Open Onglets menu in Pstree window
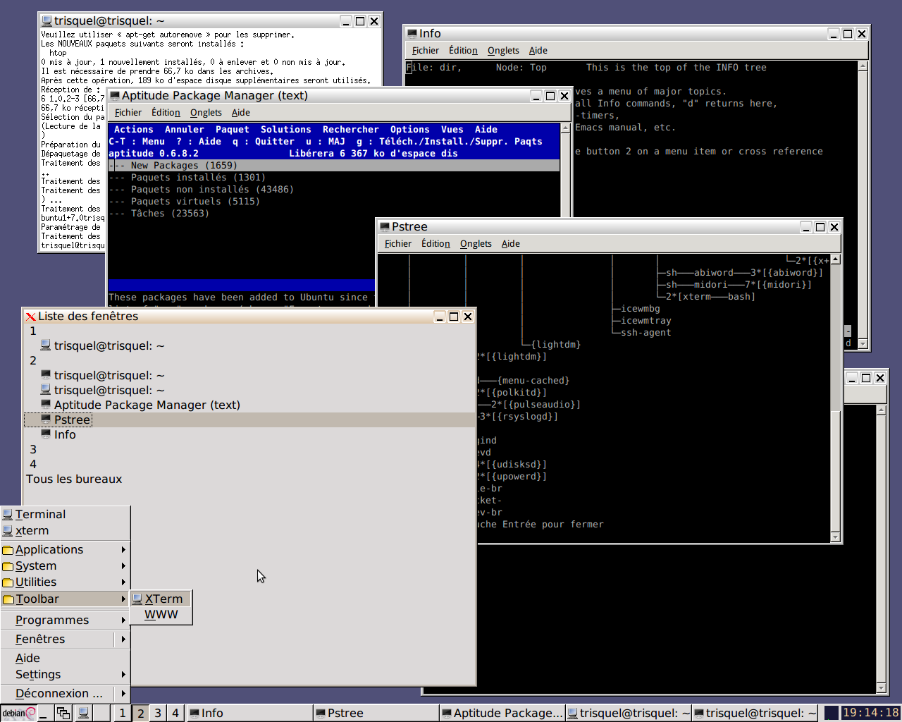902x722 pixels. point(476,243)
